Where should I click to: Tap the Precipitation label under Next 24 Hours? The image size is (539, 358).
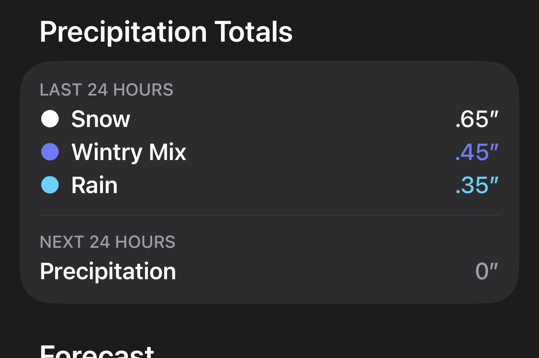point(108,271)
